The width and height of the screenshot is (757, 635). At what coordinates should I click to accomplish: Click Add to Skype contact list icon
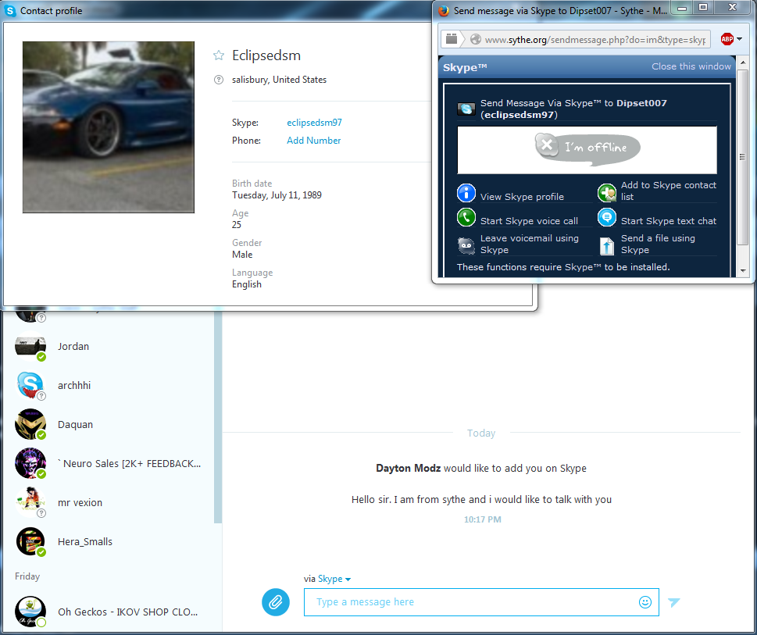coord(607,193)
